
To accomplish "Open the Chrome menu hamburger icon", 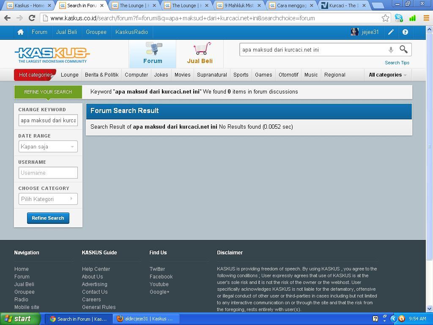I will pyautogui.click(x=426, y=18).
